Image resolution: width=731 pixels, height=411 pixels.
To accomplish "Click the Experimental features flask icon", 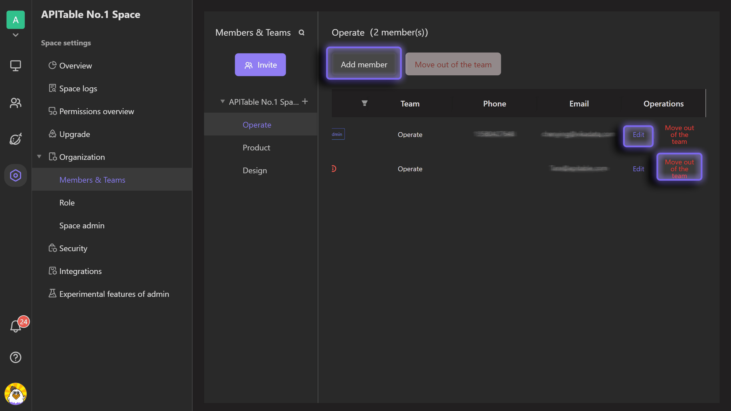I will pos(53,293).
